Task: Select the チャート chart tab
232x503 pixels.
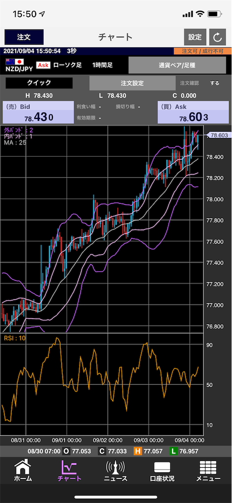Action: coord(70,471)
